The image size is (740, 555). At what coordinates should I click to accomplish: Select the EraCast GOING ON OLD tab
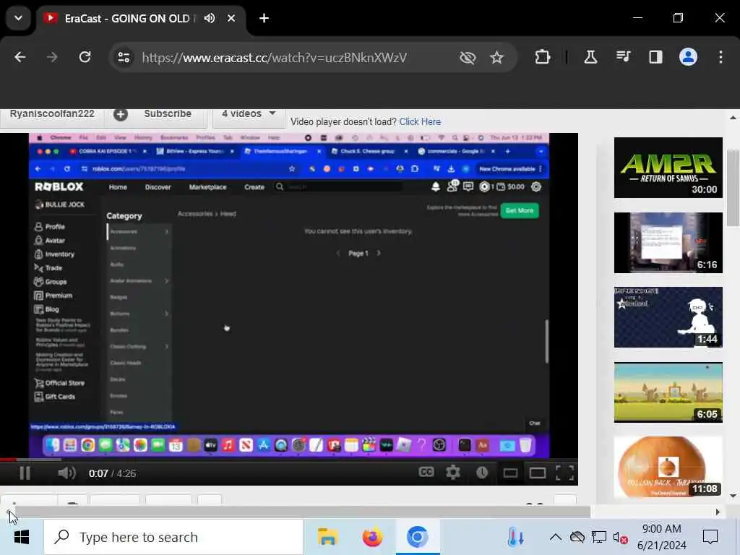point(126,18)
